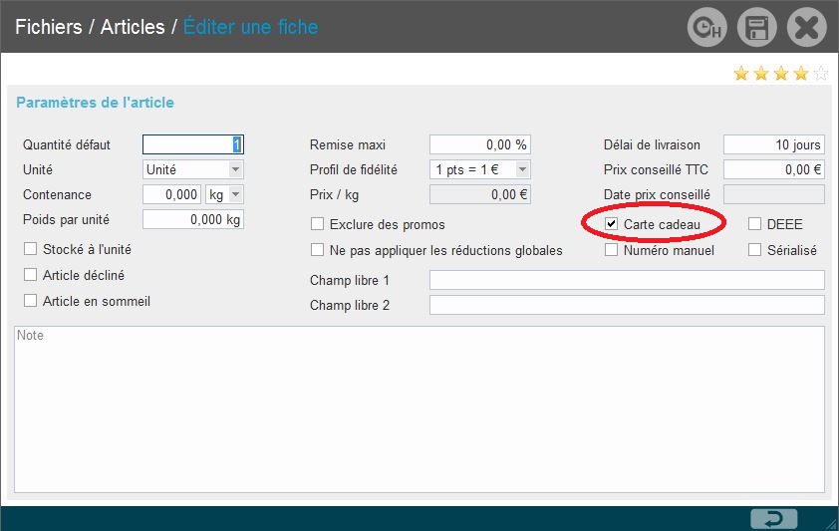This screenshot has width=839, height=531.
Task: Click inside the Note text area
Action: pyautogui.click(x=419, y=409)
